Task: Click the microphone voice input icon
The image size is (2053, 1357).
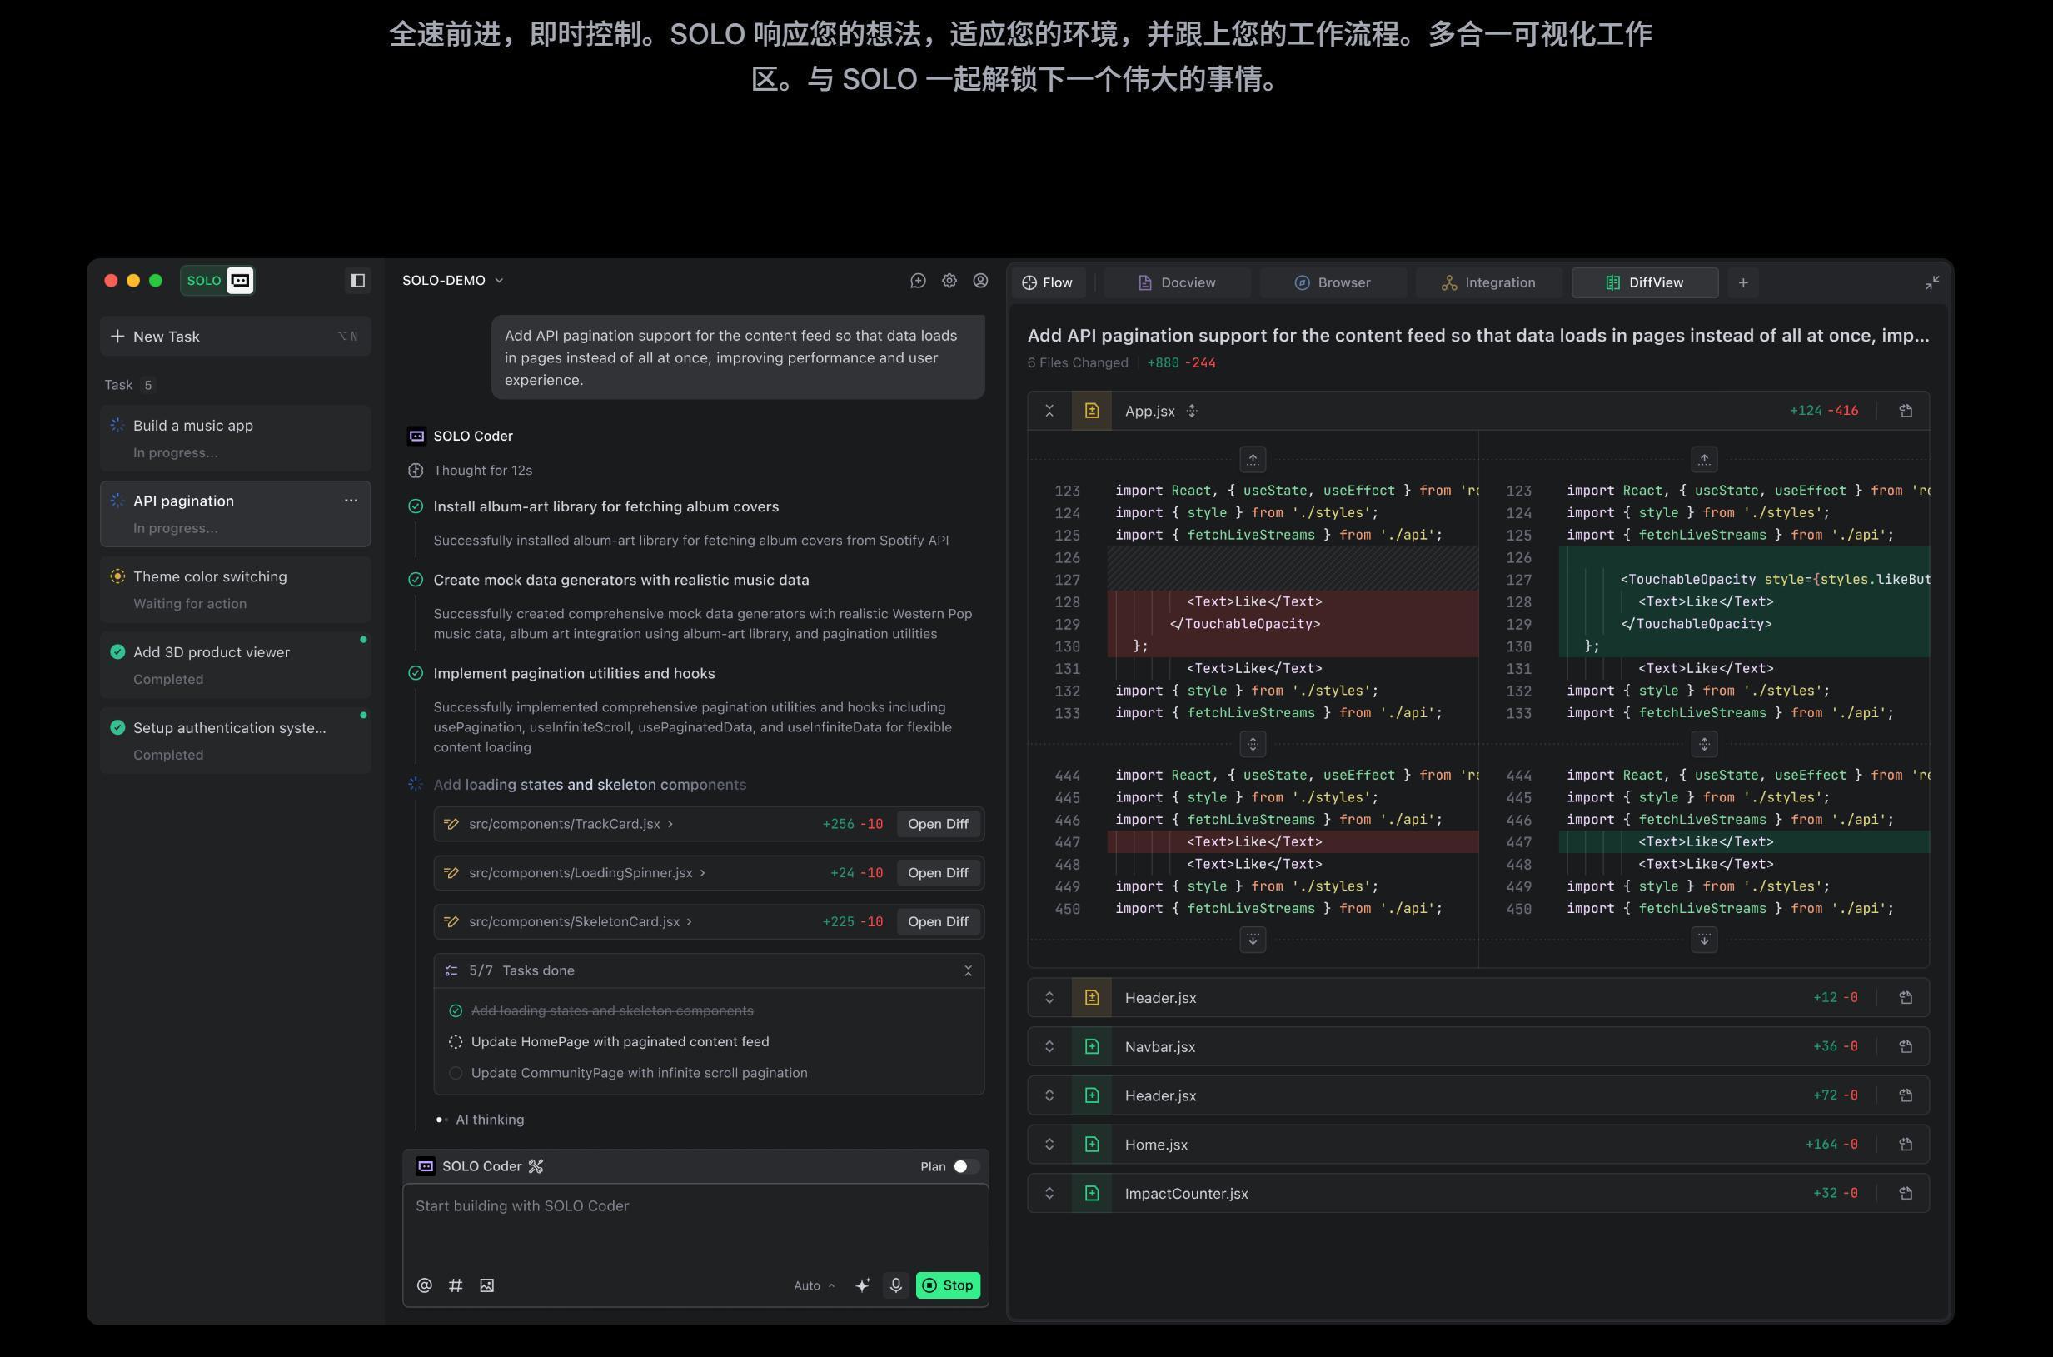Action: click(x=895, y=1285)
